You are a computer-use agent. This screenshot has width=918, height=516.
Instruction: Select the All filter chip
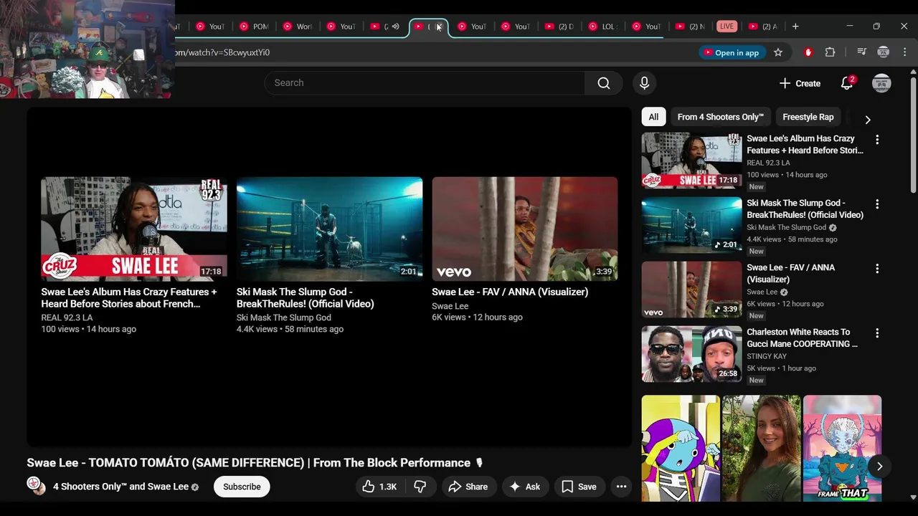(x=653, y=117)
